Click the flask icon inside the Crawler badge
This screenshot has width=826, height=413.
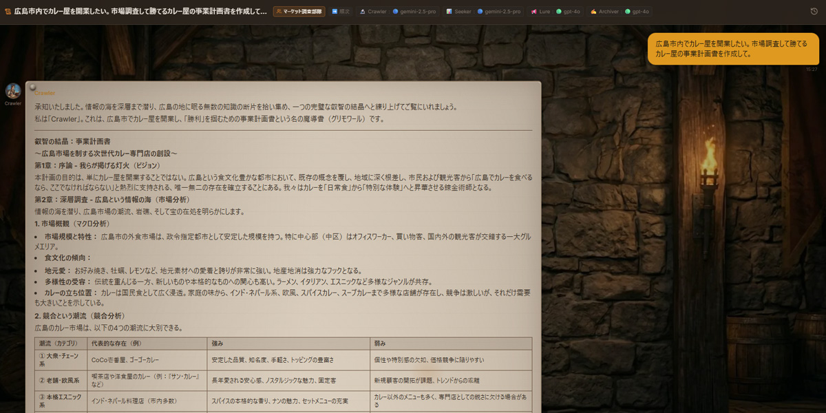pos(363,12)
